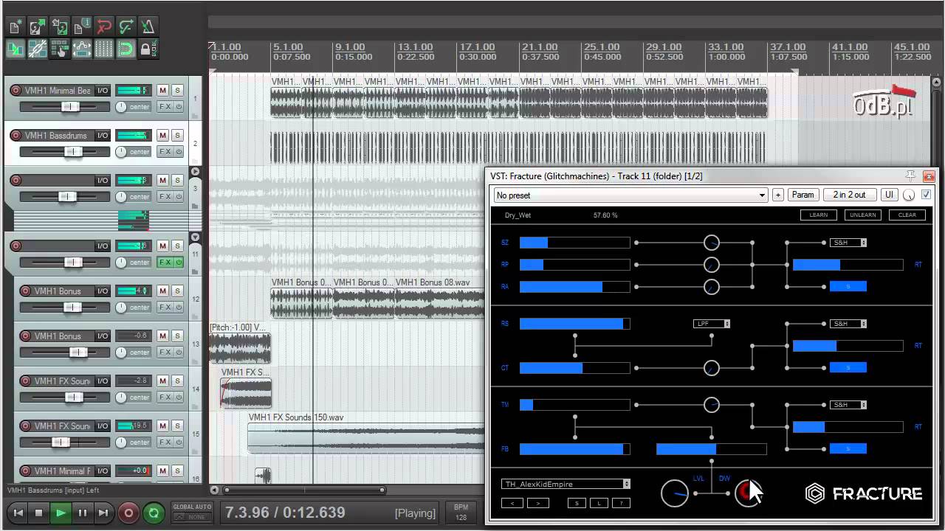
Task: Click the LVL knob in Fracture
Action: tap(675, 493)
